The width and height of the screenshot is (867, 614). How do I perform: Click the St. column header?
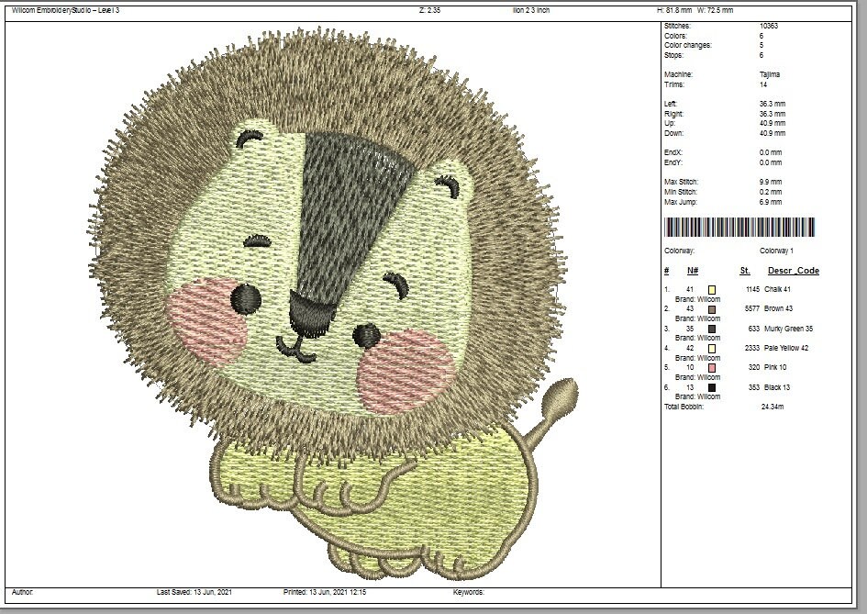pyautogui.click(x=745, y=271)
